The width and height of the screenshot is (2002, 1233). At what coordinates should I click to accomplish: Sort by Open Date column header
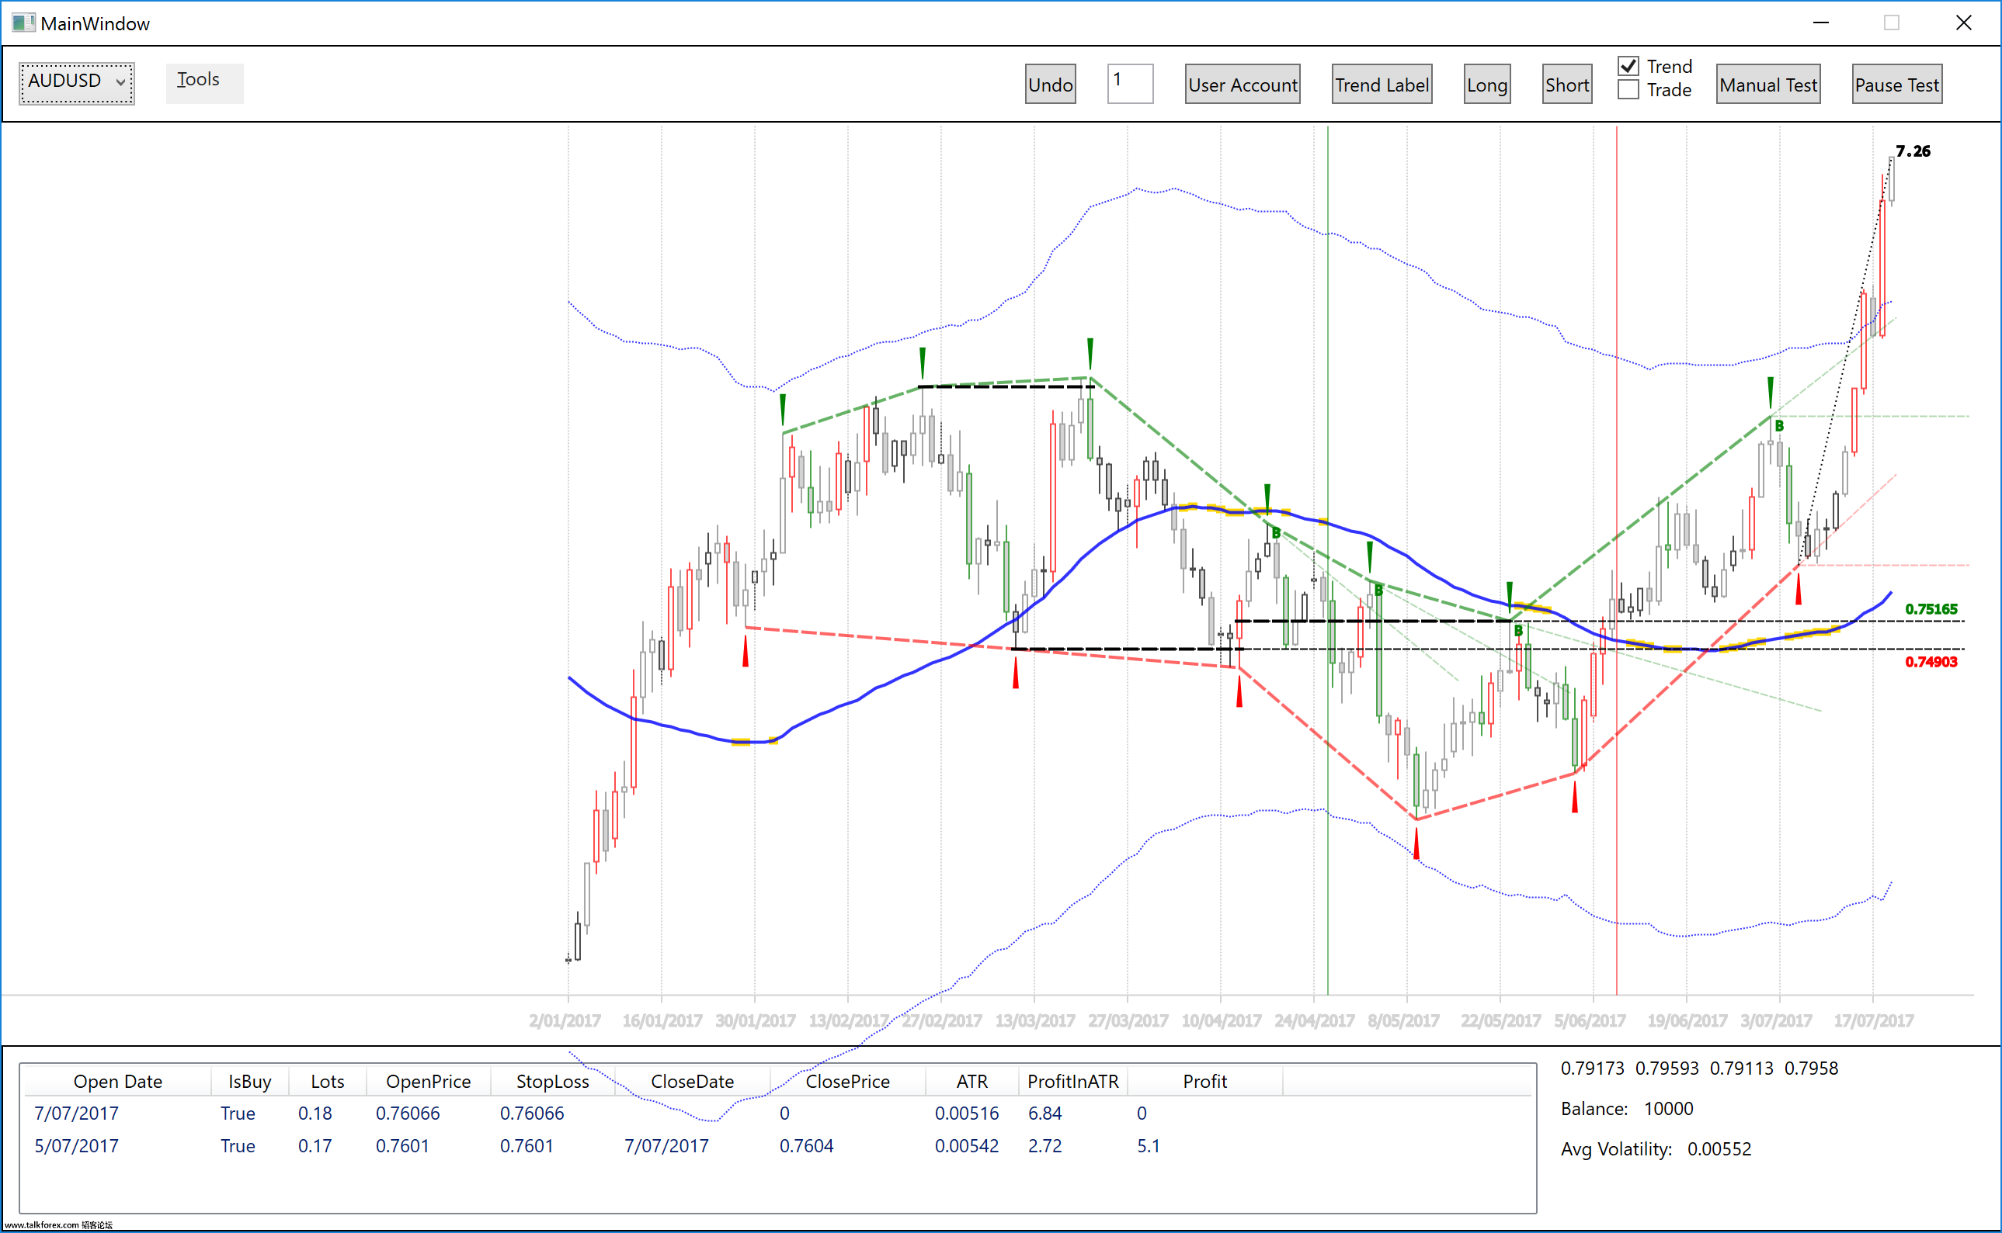click(x=117, y=1082)
